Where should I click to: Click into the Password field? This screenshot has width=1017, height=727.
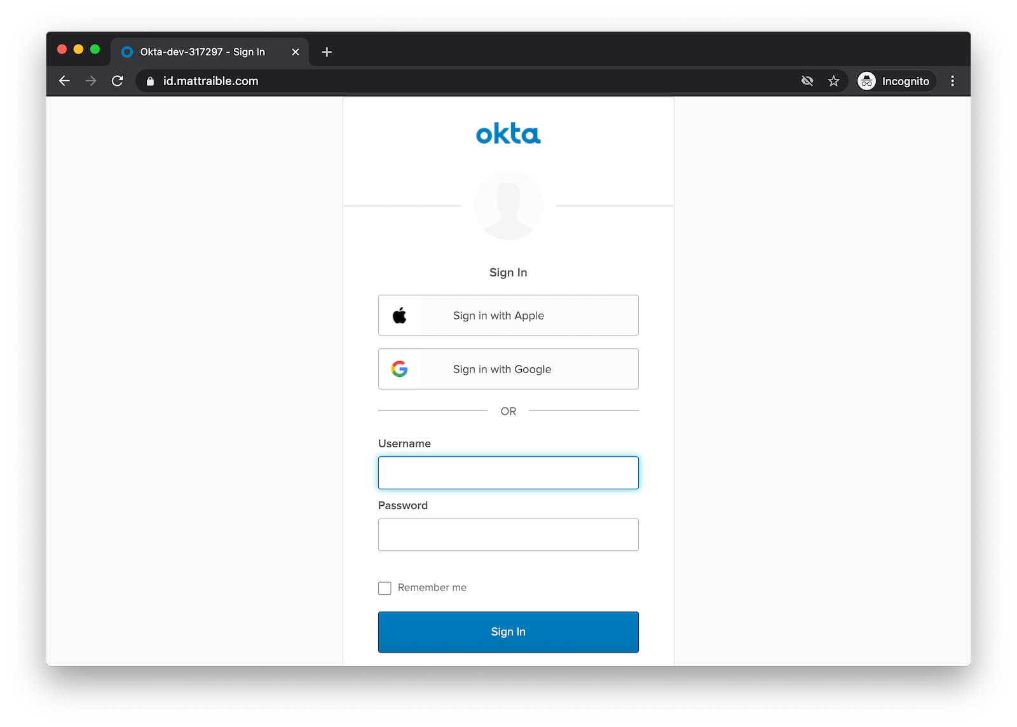click(508, 534)
